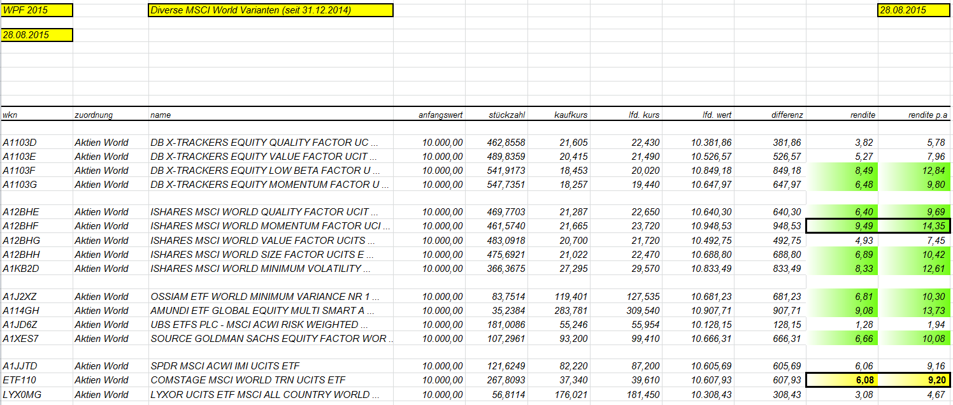Viewport: 953px width, 405px height.
Task: Click the kaufkurs column header
Action: (559, 115)
